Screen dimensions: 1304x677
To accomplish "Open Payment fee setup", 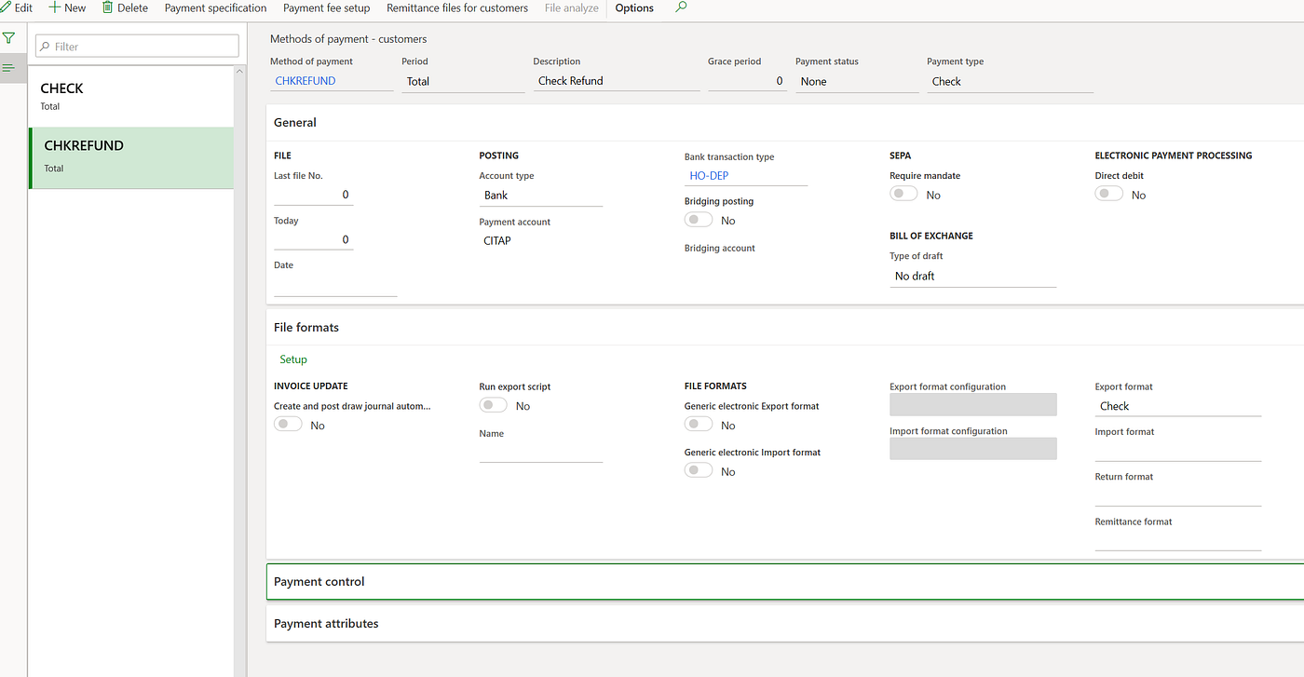I will [326, 8].
